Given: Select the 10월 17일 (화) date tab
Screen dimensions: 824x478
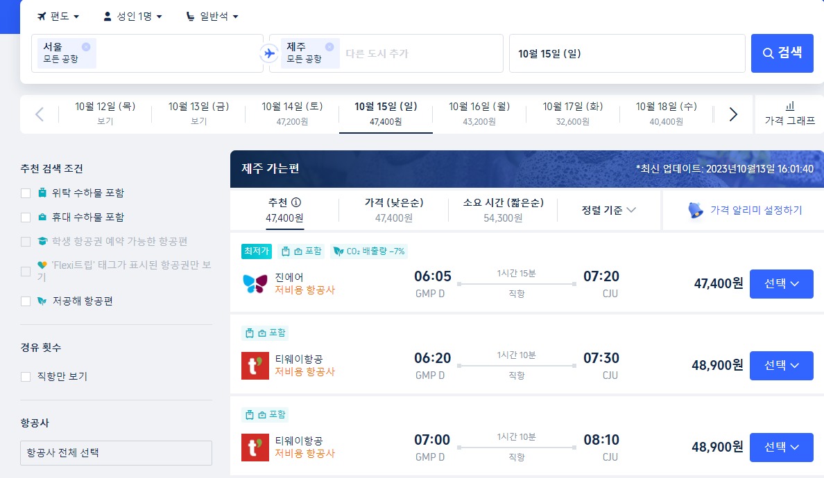Looking at the screenshot, I should pyautogui.click(x=573, y=114).
